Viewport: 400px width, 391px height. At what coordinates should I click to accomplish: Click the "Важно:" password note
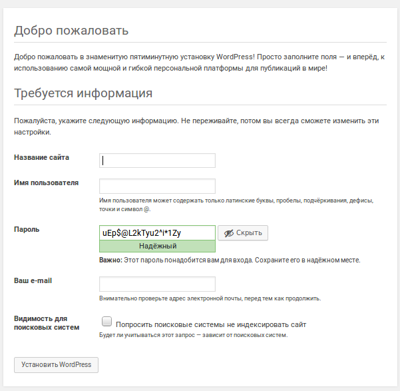230,260
